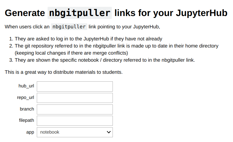The image size is (233, 142).
Task: Click the repo_url field label
Action: coord(26,98)
